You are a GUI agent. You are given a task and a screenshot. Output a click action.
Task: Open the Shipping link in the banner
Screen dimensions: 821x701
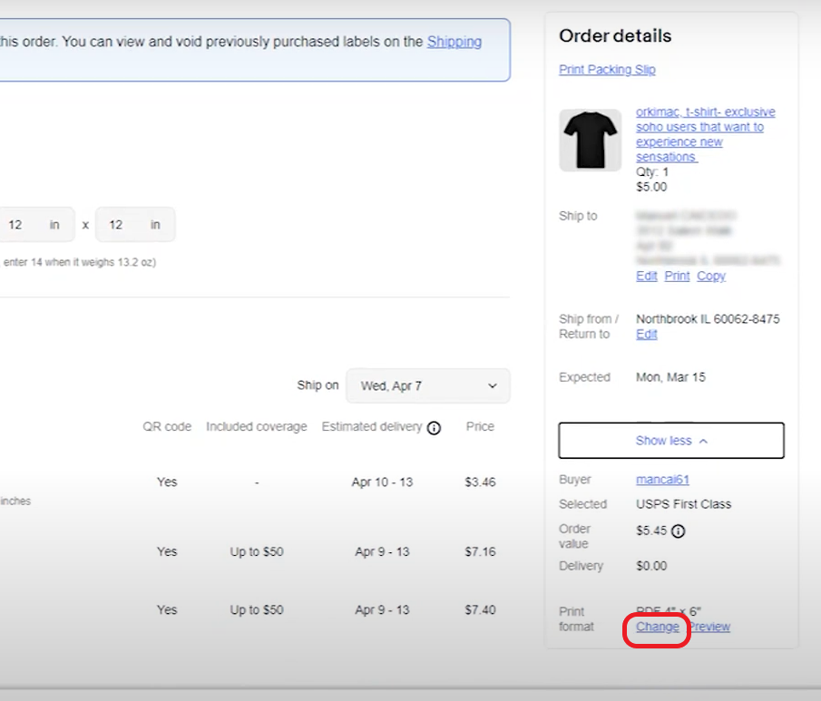pyautogui.click(x=454, y=42)
